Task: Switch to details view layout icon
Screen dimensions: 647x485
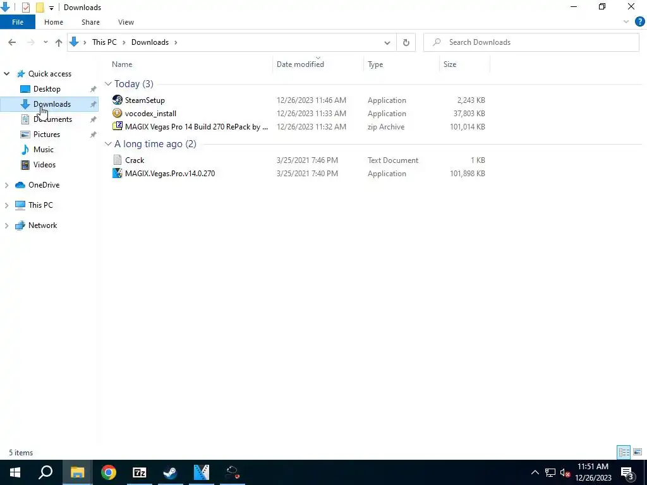Action: click(x=624, y=452)
